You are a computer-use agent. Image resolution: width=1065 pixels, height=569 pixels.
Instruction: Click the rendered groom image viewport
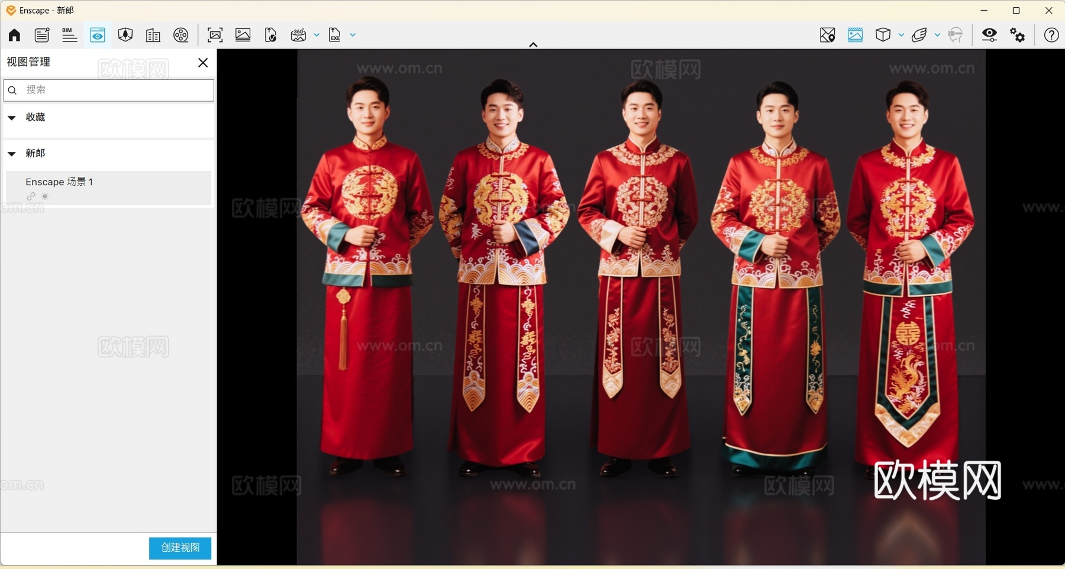(641, 307)
